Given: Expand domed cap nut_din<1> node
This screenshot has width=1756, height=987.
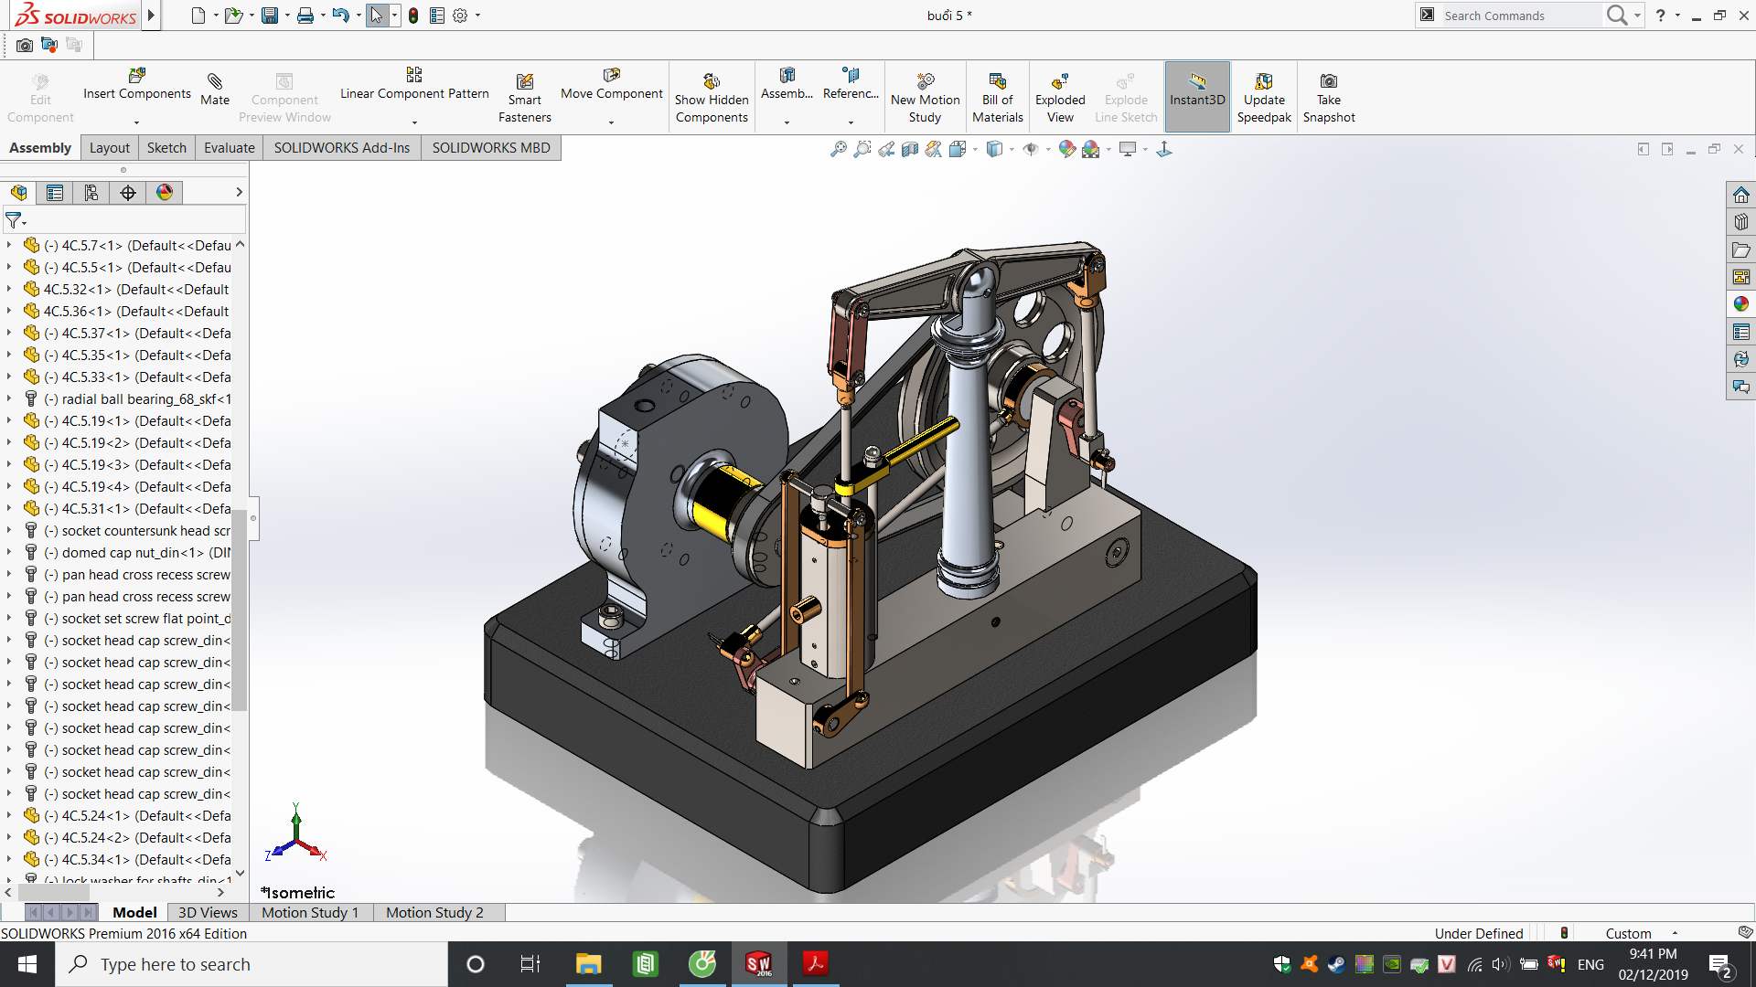Looking at the screenshot, I should (x=9, y=552).
